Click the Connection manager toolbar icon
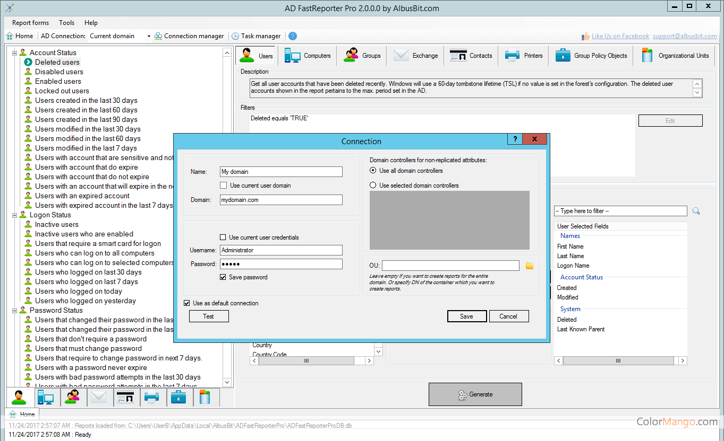 point(158,36)
